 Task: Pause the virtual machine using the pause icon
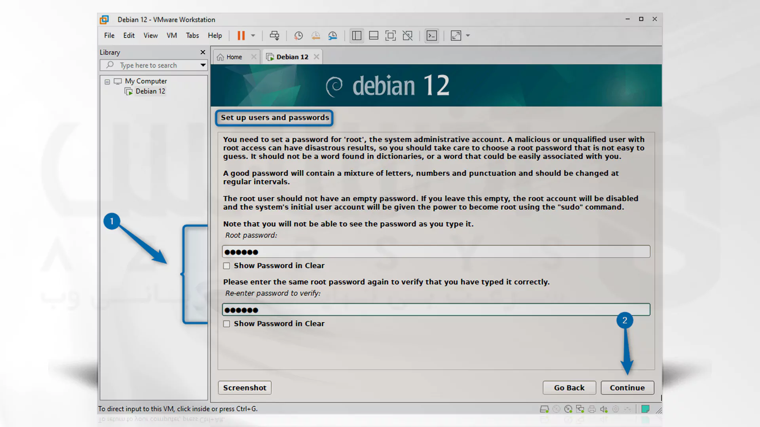coord(241,36)
